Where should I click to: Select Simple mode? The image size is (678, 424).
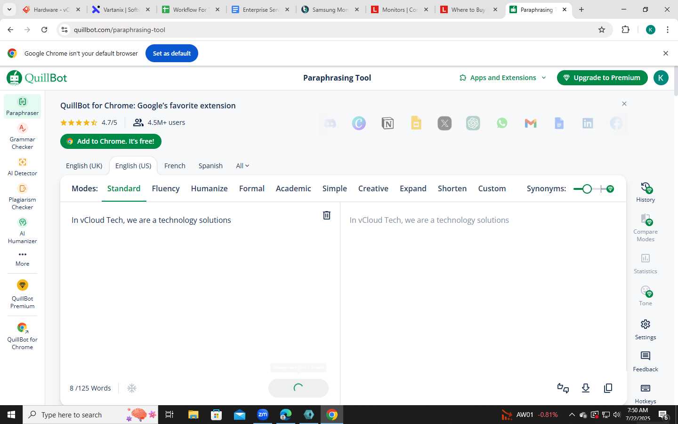point(335,188)
